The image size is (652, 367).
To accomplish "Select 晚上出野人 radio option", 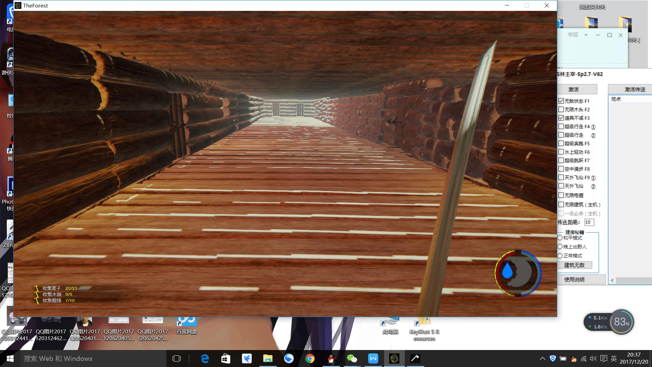I will pyautogui.click(x=560, y=247).
